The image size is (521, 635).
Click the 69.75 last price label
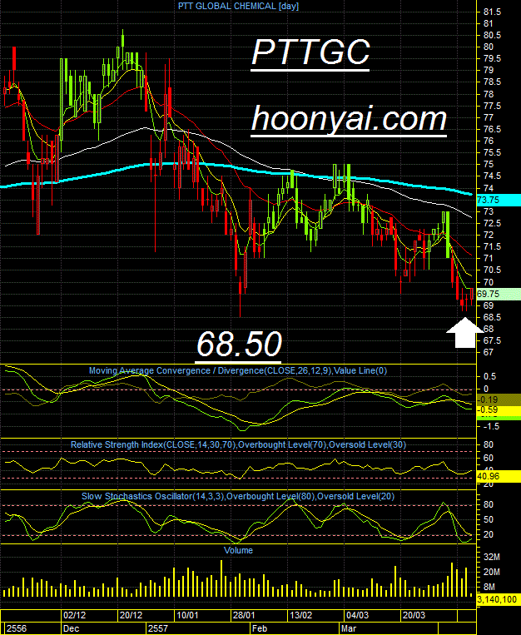[x=499, y=294]
